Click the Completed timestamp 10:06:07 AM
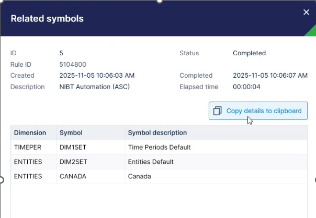The width and height of the screenshot is (316, 218). (x=270, y=76)
